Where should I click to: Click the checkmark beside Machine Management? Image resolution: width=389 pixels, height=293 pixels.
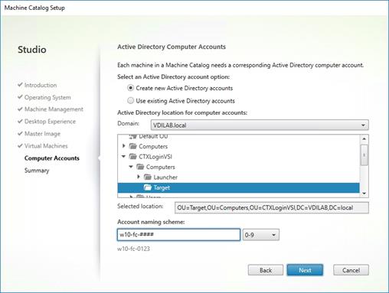click(20, 109)
